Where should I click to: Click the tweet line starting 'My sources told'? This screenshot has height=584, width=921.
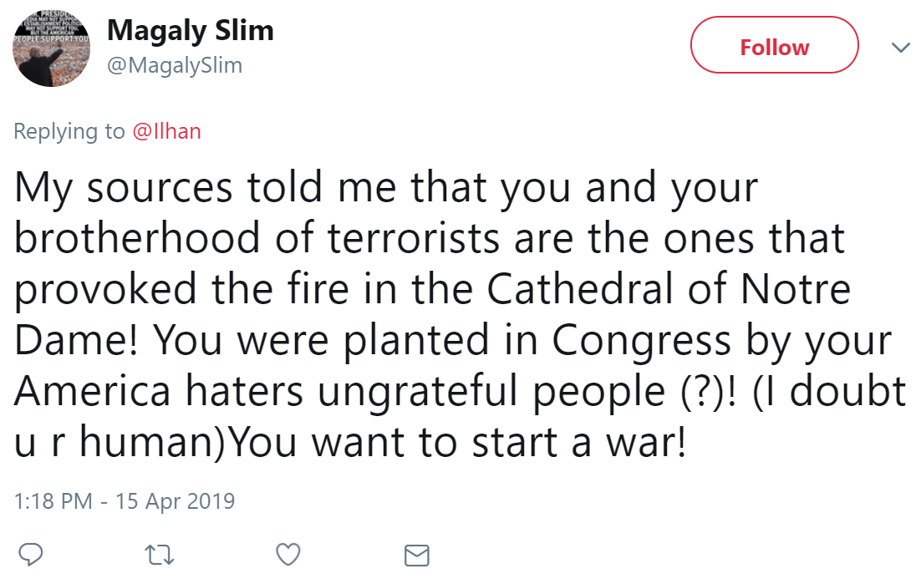pos(384,189)
